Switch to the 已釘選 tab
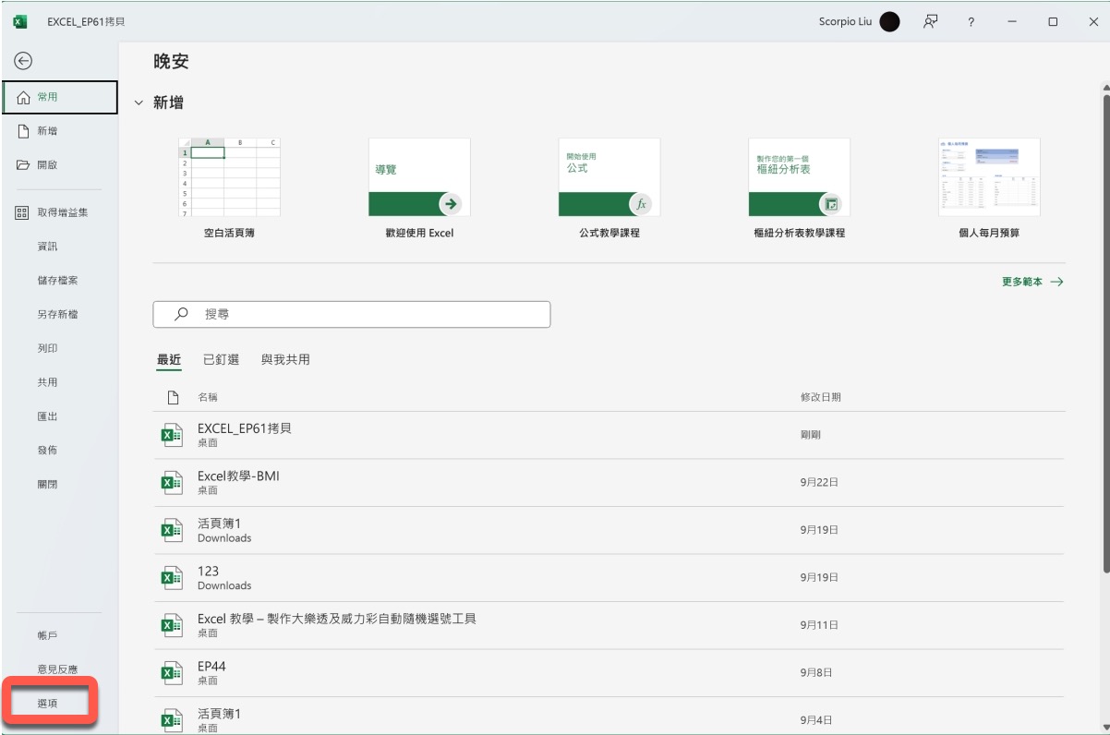Screen dimensions: 1110x735 point(221,360)
